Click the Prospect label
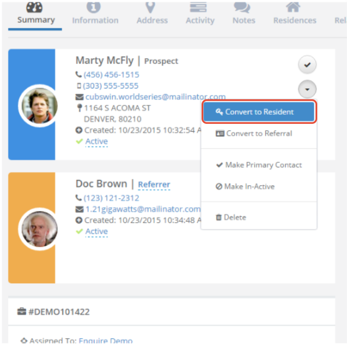Viewport: 347px width, 350px height. pyautogui.click(x=161, y=61)
